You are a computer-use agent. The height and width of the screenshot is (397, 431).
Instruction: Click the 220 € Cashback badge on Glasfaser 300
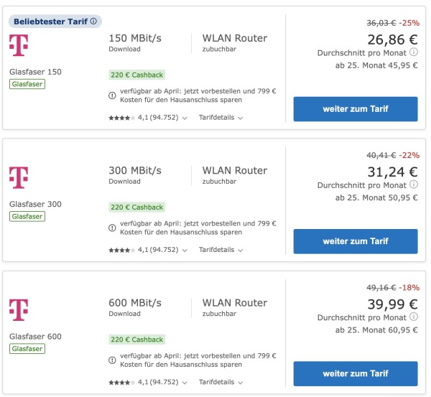point(136,207)
